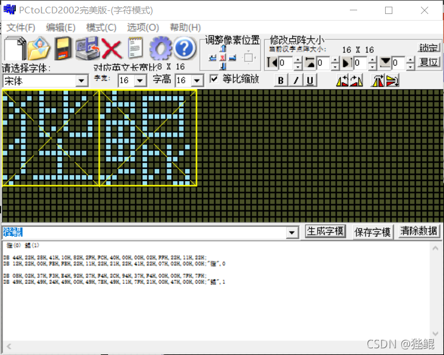Open the 模式(C) menu
Image resolution: width=444 pixels, height=355 pixels.
coord(101,27)
